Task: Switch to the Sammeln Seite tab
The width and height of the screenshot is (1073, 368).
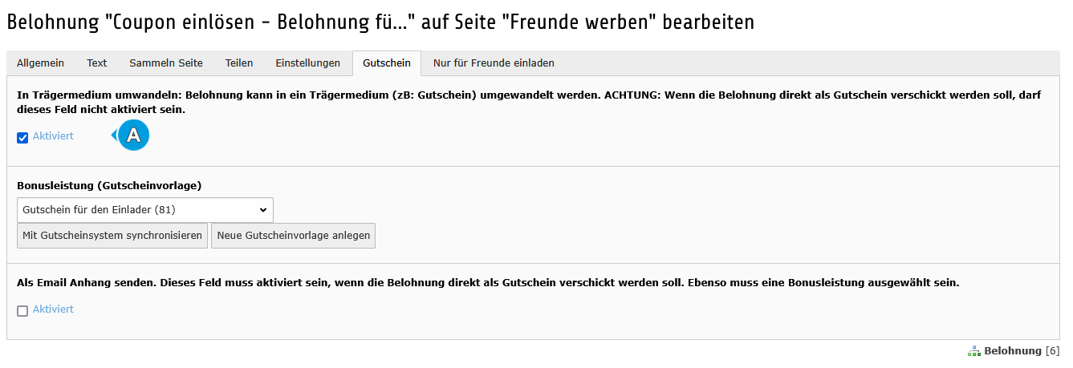Action: tap(166, 63)
